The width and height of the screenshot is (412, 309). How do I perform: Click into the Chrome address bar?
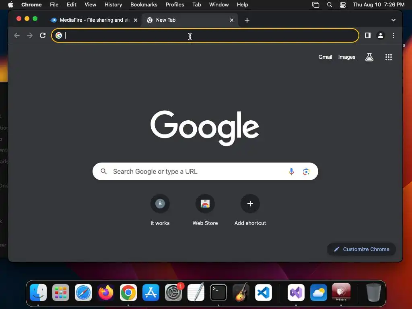205,35
